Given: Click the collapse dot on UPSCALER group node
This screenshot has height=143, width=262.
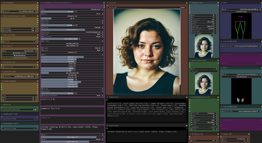Looking at the screenshot, I should pos(2,104).
